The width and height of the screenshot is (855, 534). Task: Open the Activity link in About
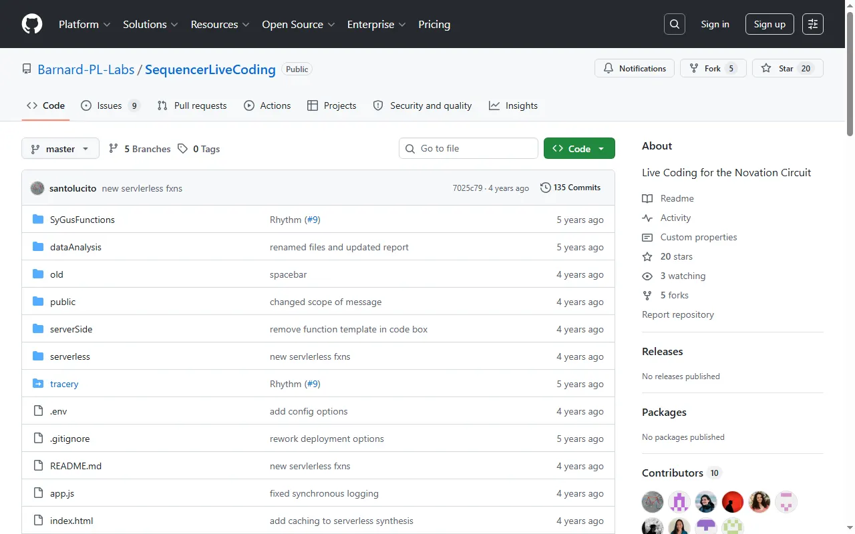667,218
